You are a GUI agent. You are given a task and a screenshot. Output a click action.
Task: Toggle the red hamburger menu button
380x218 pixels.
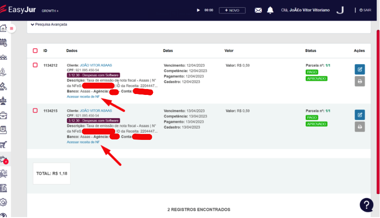pyautogui.click(x=11, y=29)
